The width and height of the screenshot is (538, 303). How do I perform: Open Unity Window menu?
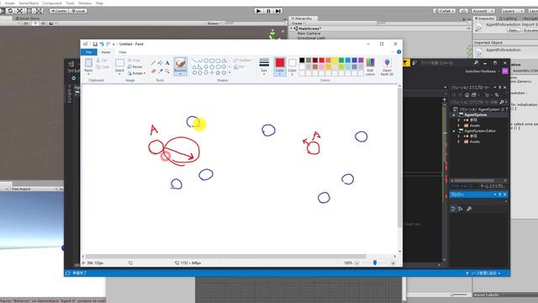click(x=85, y=3)
